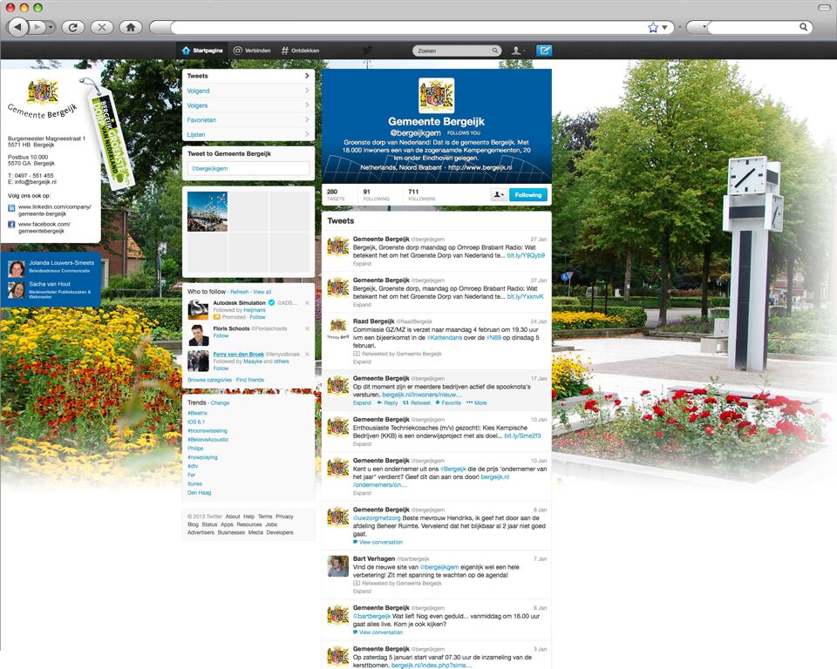Image resolution: width=837 pixels, height=669 pixels.
Task: Open the Facebook icon in sidebar
Action: point(11,225)
